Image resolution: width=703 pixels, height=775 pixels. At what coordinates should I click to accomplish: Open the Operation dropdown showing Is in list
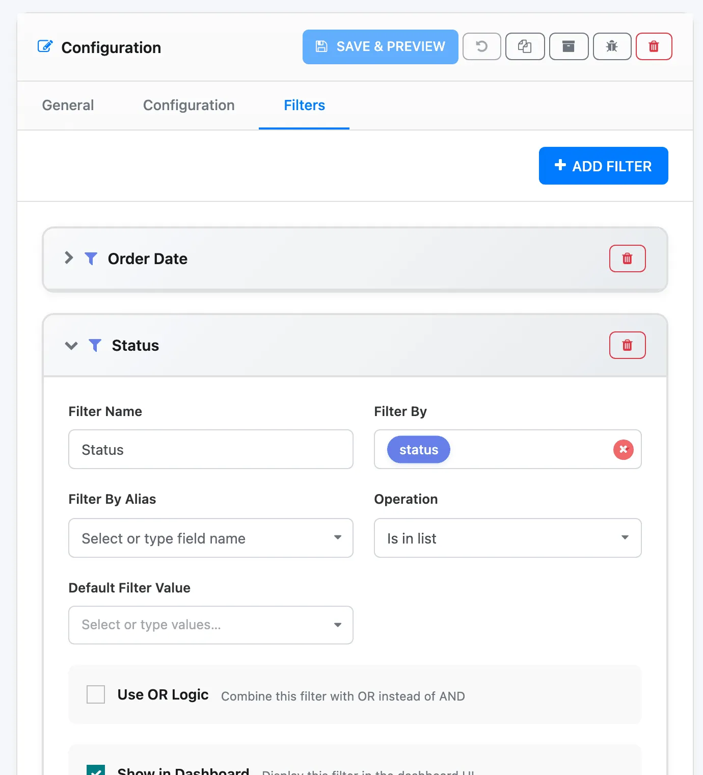point(508,538)
